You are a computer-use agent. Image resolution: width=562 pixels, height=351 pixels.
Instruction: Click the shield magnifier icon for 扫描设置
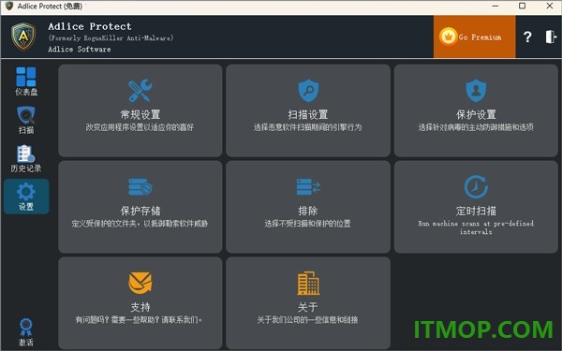308,91
